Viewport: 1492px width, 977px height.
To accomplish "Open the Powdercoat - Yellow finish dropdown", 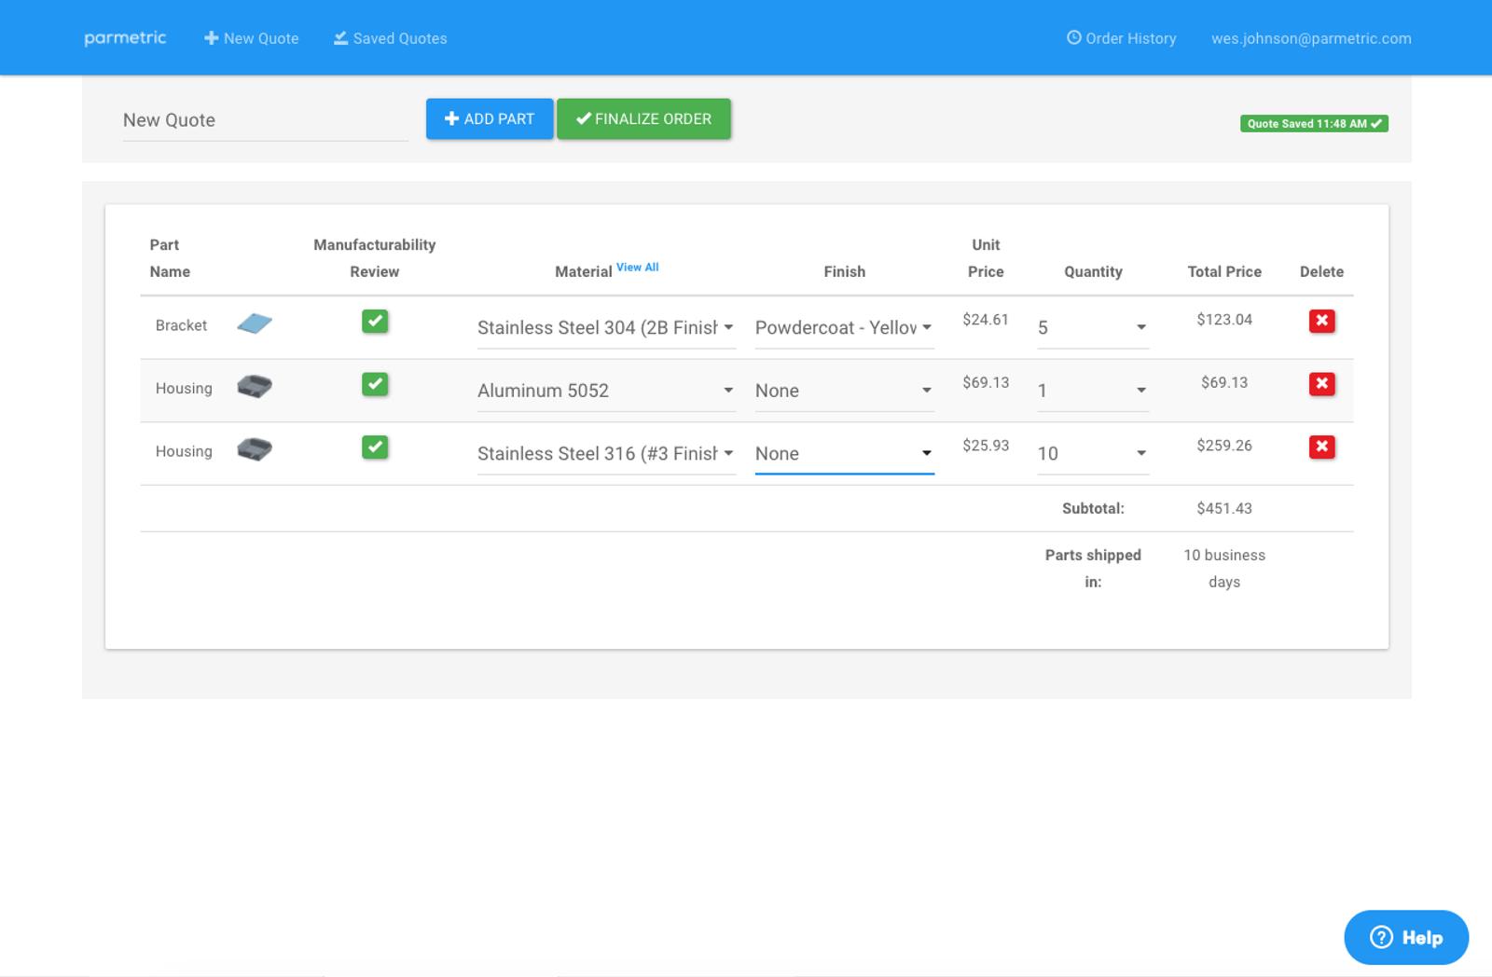I will (843, 327).
